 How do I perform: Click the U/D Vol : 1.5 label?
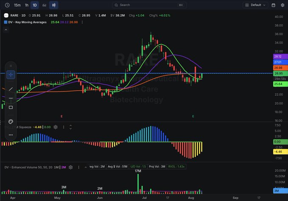(138, 167)
